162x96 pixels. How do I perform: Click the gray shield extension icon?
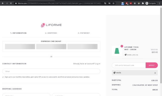pos(135,3)
